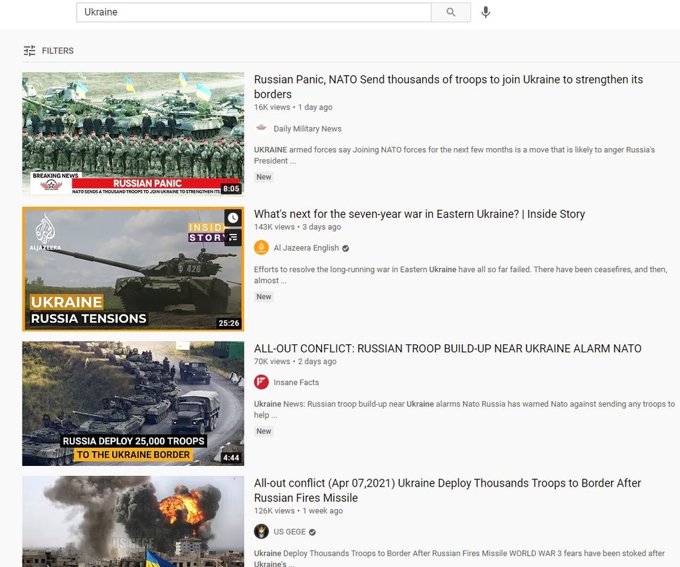Click the 8:05 duration label
Screen dimensions: 680x567
point(231,189)
